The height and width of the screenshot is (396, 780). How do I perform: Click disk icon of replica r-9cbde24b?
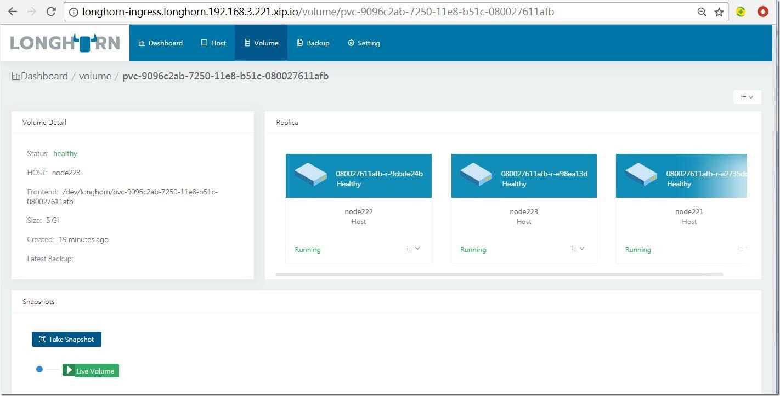point(310,174)
